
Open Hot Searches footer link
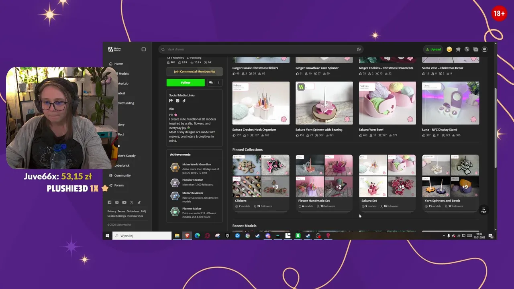click(x=135, y=216)
